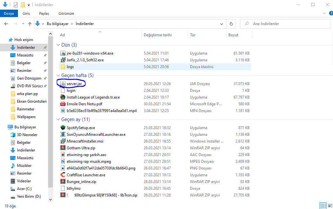Select the logs folder icon
This screenshot has height=209, width=333.
(63, 67)
